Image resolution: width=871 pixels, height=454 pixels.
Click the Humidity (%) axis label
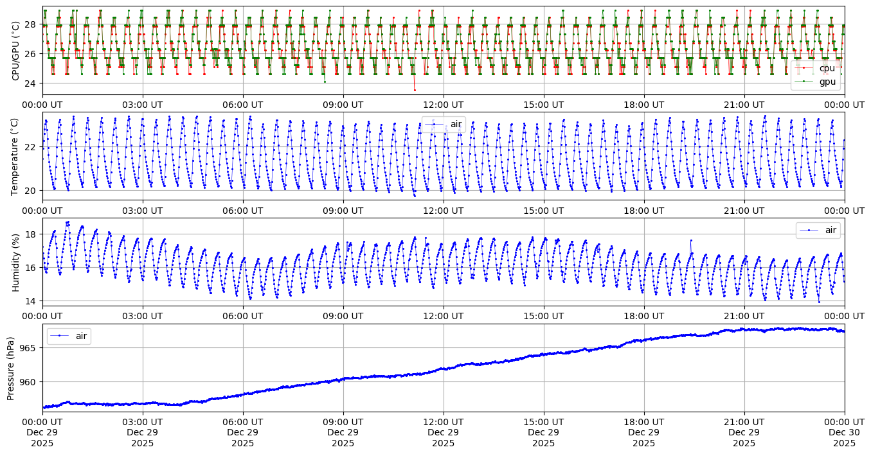(15, 262)
